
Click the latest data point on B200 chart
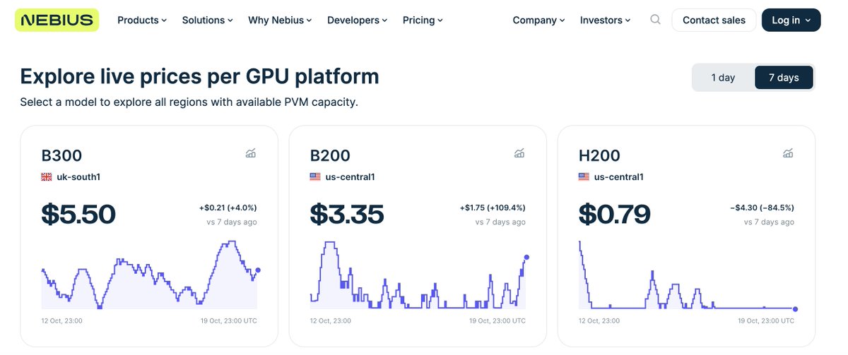click(526, 258)
